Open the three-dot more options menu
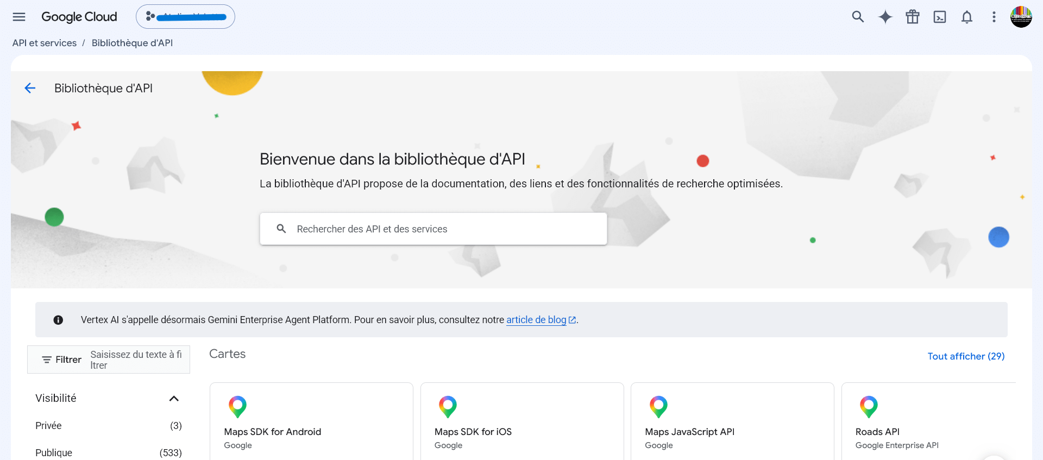This screenshot has width=1043, height=460. (x=994, y=17)
